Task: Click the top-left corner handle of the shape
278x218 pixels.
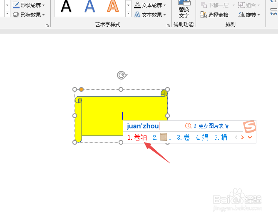Action: pyautogui.click(x=74, y=89)
